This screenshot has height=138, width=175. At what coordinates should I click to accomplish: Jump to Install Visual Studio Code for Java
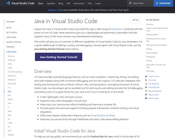[x=157, y=29]
